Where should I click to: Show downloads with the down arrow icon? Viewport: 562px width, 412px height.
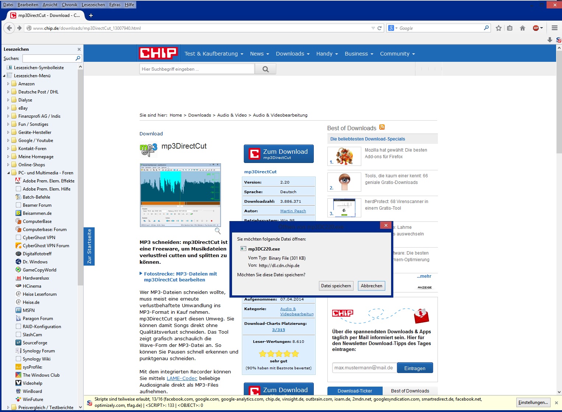550,39
